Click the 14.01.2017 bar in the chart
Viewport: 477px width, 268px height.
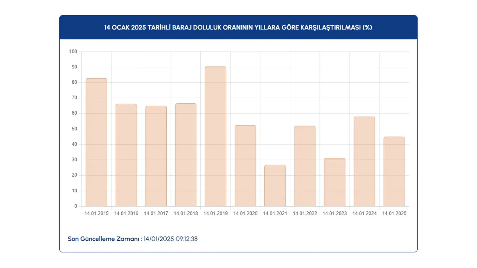156,156
